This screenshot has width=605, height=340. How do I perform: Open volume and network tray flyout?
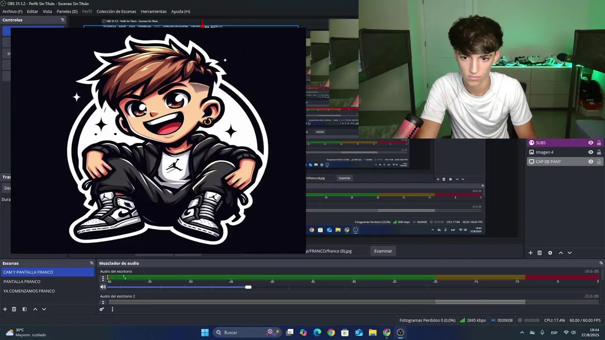[x=570, y=332]
